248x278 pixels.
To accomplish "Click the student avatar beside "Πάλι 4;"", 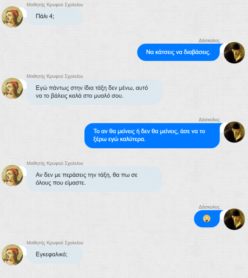I will click(x=12, y=17).
